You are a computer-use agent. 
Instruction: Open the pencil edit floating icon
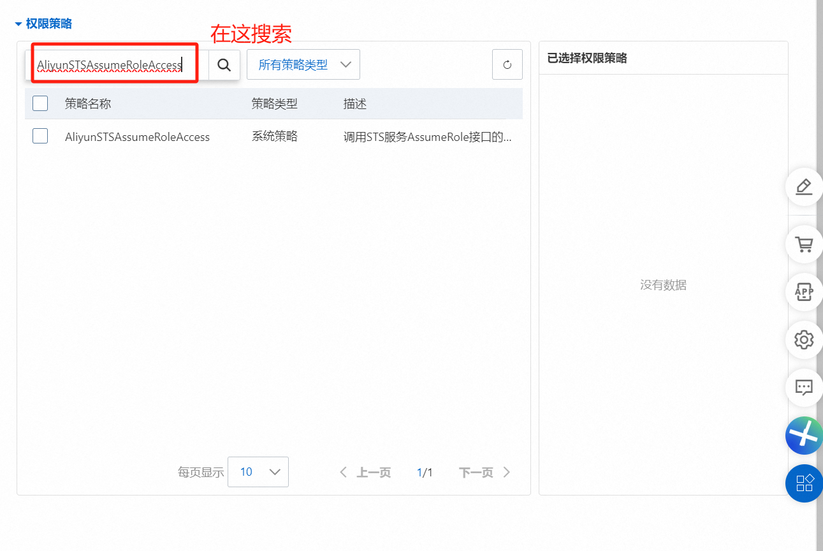[804, 187]
